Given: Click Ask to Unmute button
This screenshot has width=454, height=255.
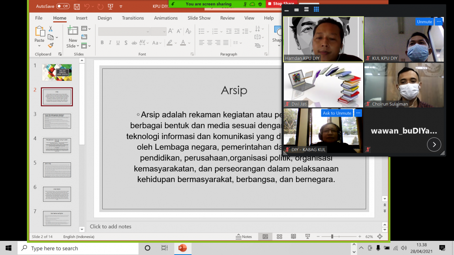Looking at the screenshot, I should (x=337, y=113).
